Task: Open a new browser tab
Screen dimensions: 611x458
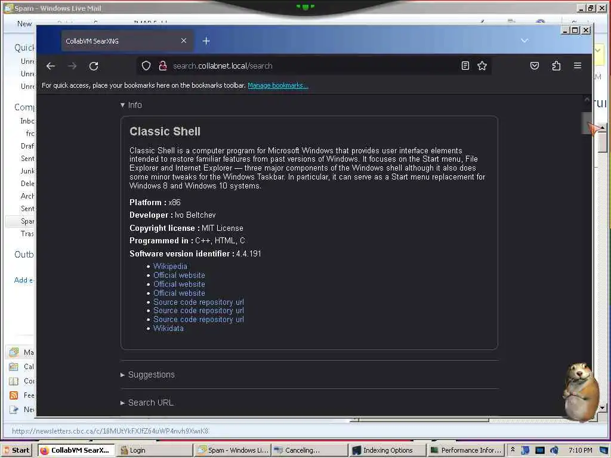Action: point(206,41)
